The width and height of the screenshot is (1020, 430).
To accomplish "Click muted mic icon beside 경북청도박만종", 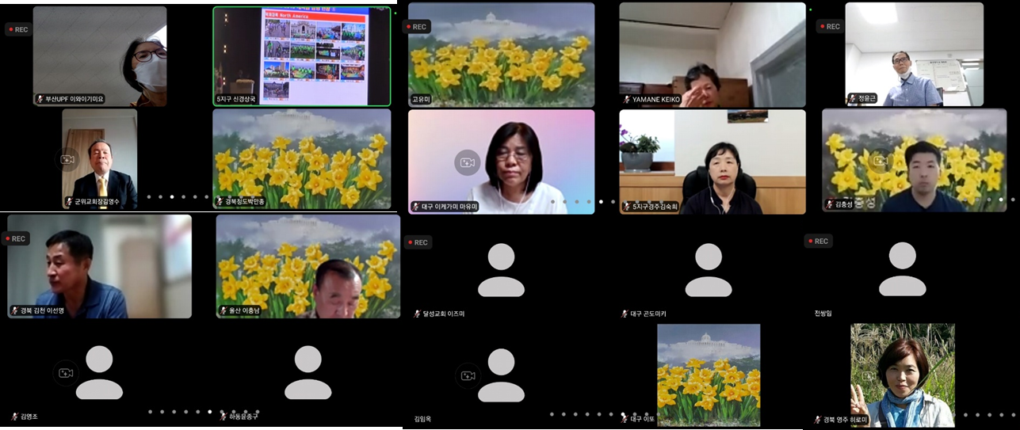I will pyautogui.click(x=220, y=202).
